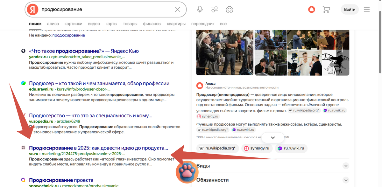Switch to the переводчик tab
This screenshot has width=382, height=187.
(x=203, y=24)
